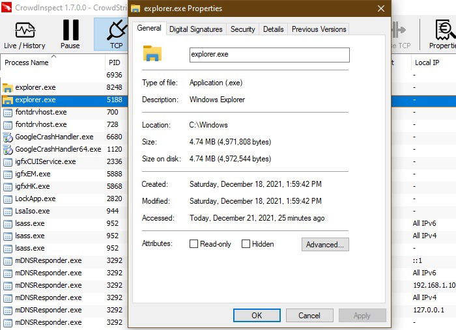Click igfxHK.exe process icon
This screenshot has width=456, height=330.
[8, 187]
